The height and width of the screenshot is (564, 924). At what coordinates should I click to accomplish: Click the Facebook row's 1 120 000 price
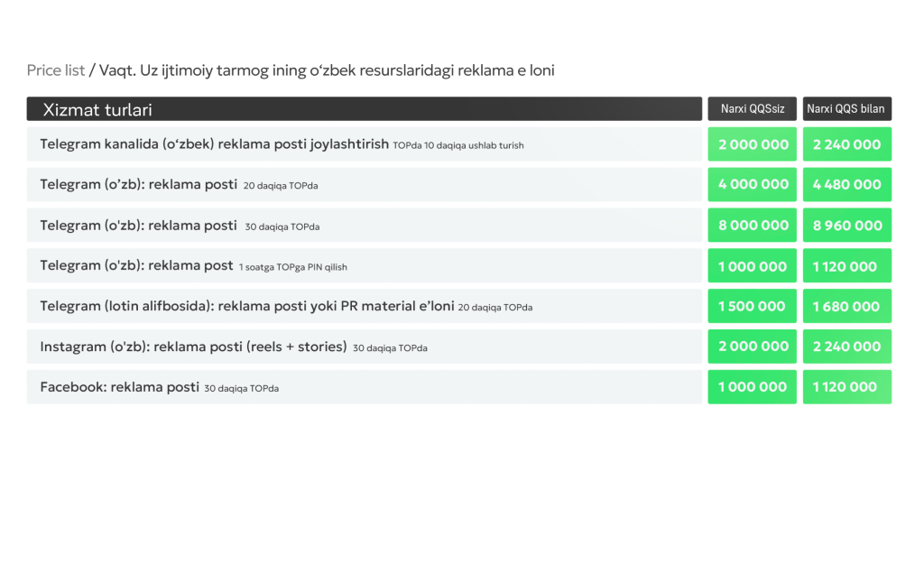846,387
